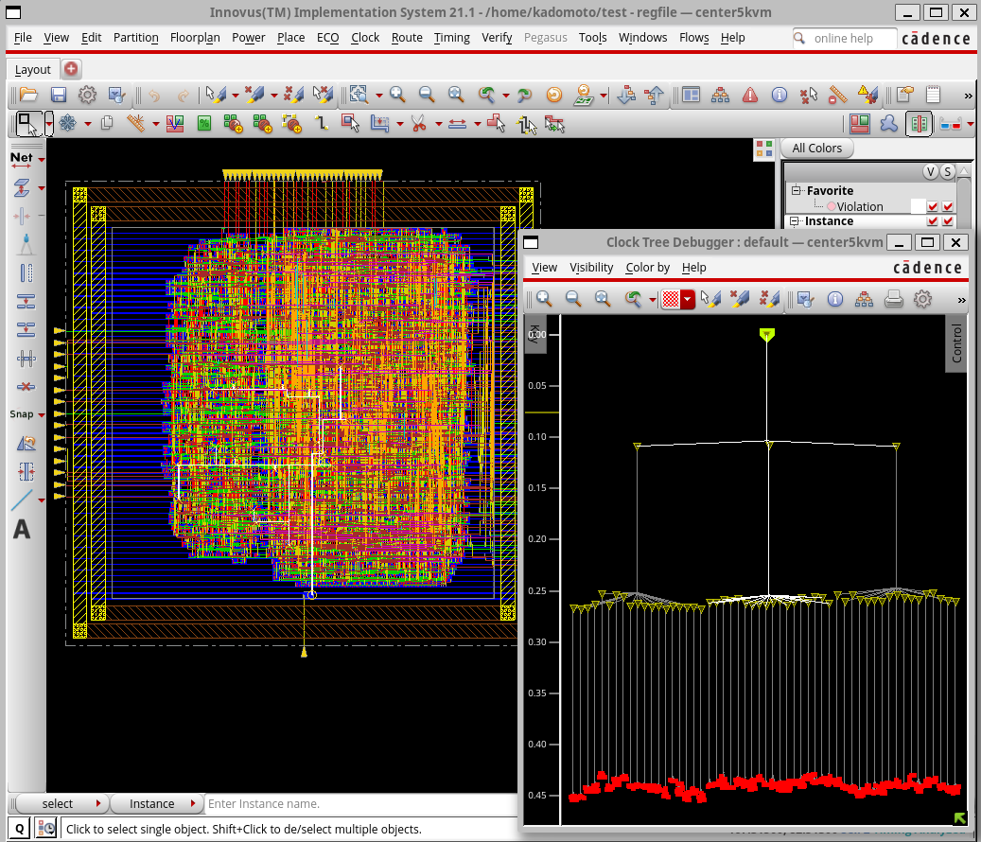Click the green percent density icon

point(204,124)
